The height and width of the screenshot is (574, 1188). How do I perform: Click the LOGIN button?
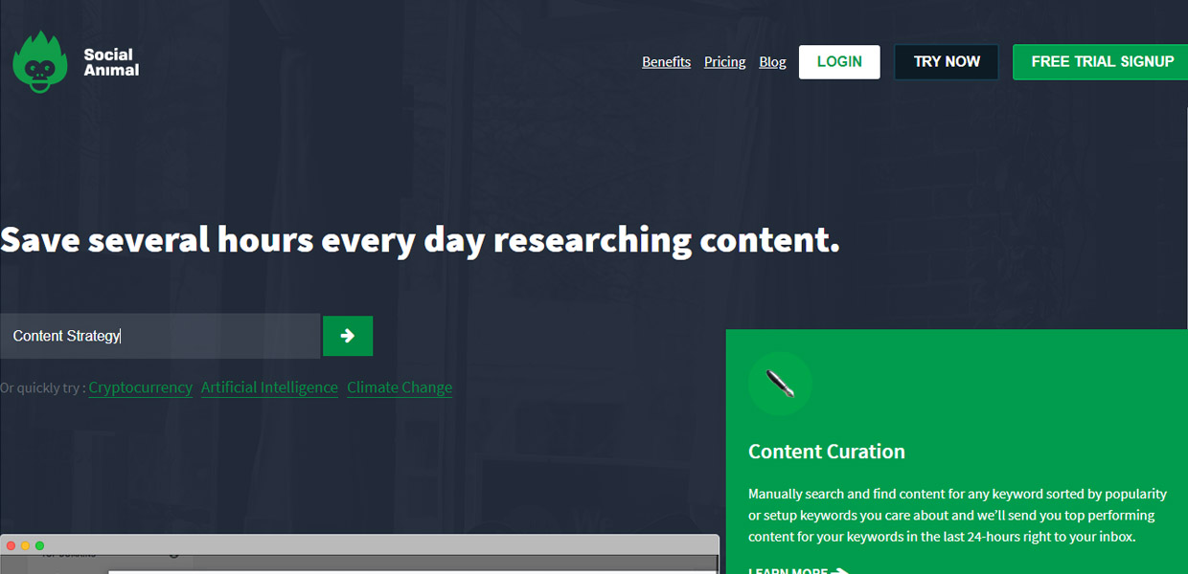click(x=839, y=62)
